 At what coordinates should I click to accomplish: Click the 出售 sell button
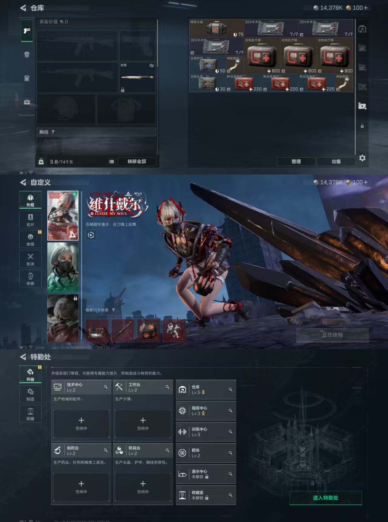point(336,162)
